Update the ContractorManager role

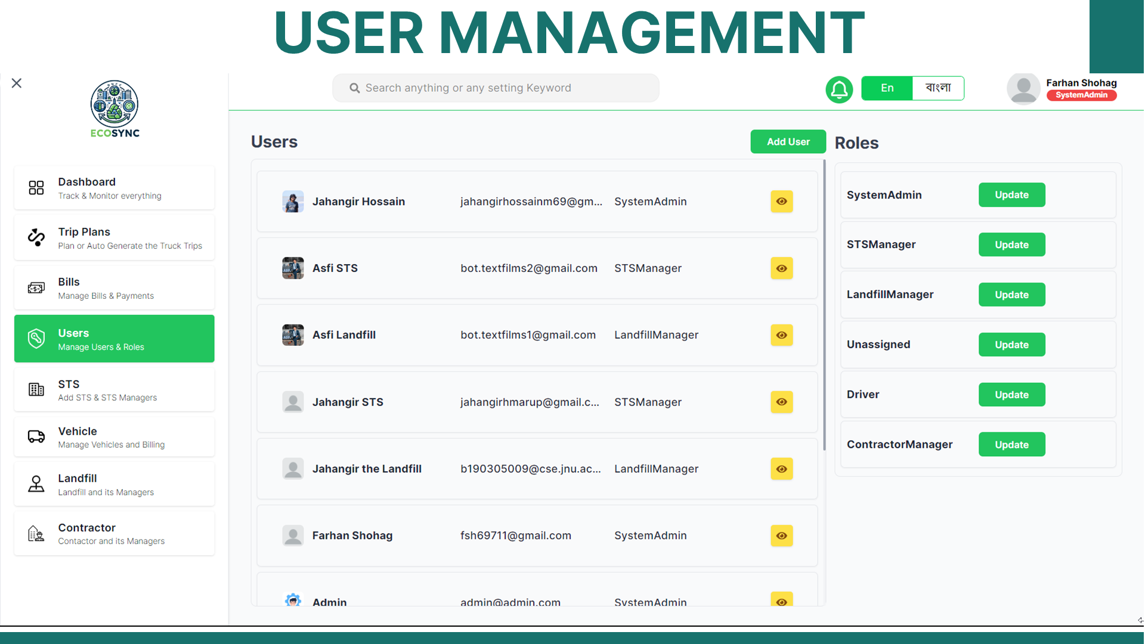(1011, 444)
